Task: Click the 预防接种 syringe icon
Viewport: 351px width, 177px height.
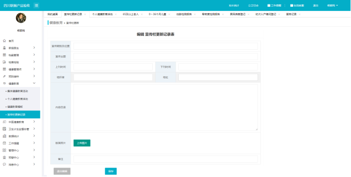Action: point(4,77)
